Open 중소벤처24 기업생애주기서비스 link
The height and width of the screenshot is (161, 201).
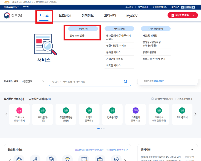coord(89,150)
